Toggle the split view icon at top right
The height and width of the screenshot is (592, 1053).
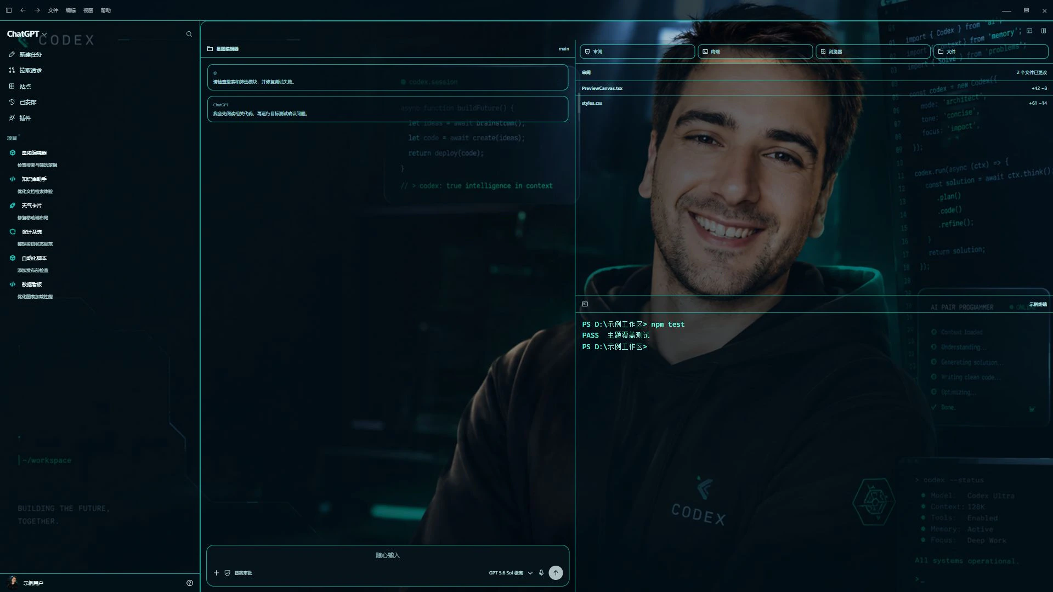(1044, 31)
